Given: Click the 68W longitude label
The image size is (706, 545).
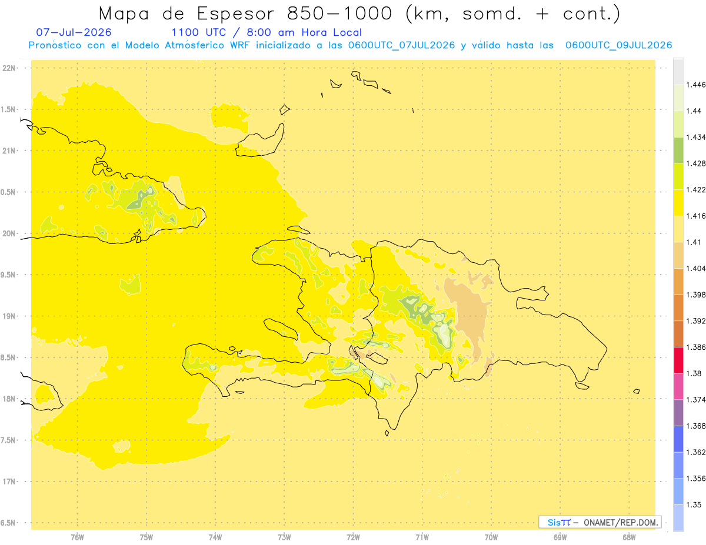Looking at the screenshot, I should [629, 537].
